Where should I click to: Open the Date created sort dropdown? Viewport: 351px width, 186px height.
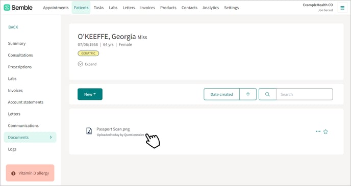point(221,94)
